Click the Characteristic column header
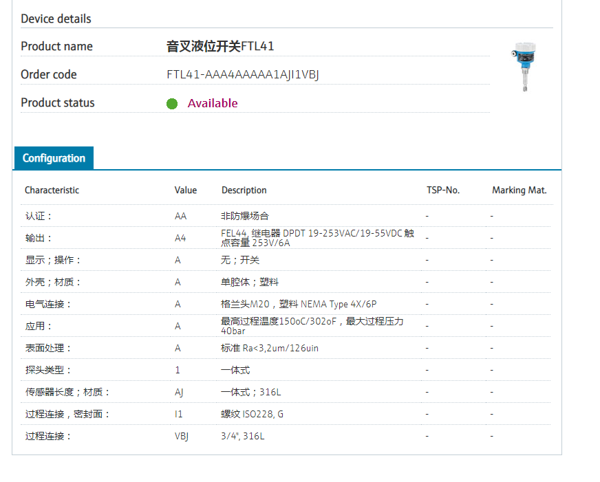 (x=52, y=190)
